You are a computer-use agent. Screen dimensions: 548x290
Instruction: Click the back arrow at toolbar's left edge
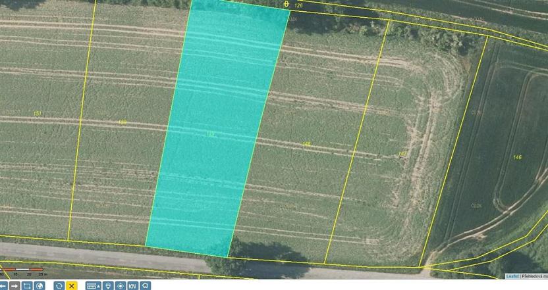3,285
